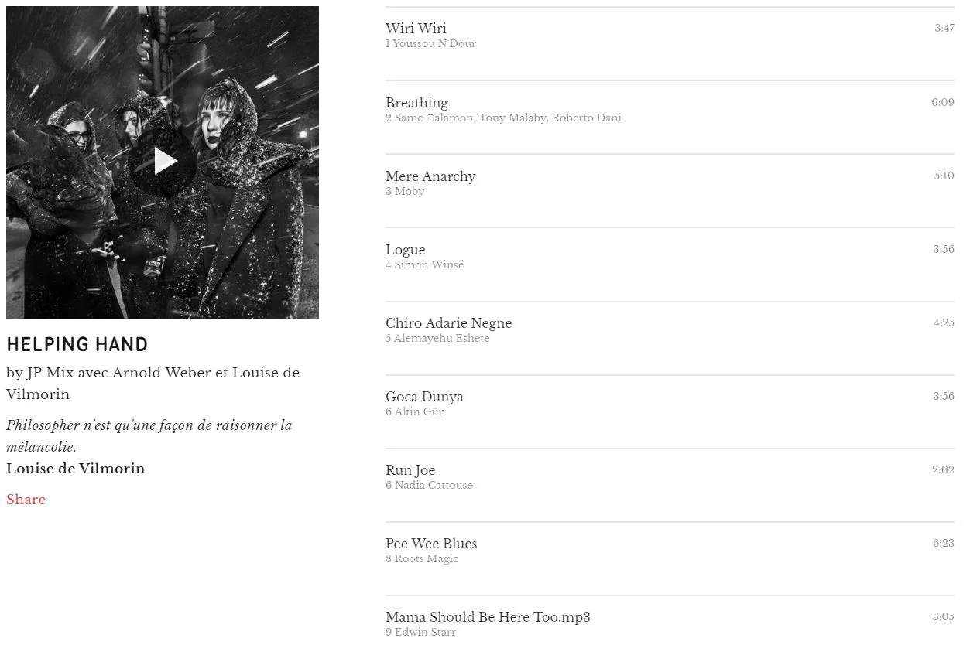
Task: Click the HELPING HAND title
Action: [77, 345]
